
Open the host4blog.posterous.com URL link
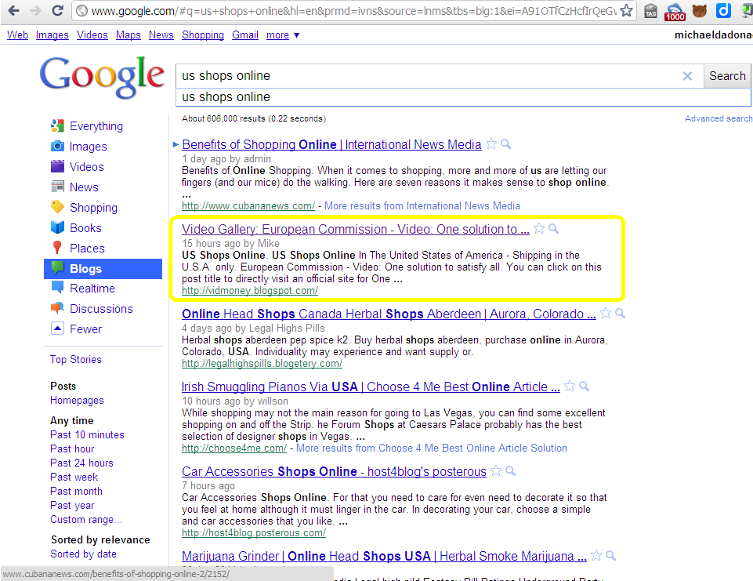(x=254, y=533)
